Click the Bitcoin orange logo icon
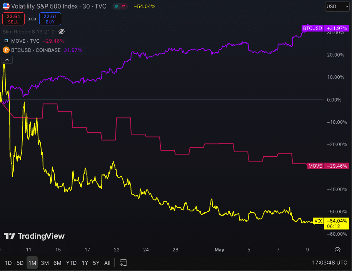 pos(6,50)
